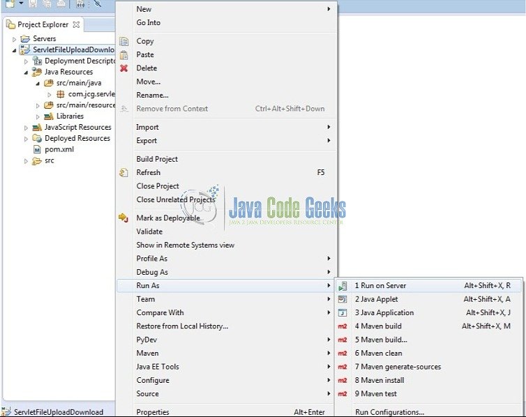This screenshot has width=526, height=417.
Task: Select Show in Remote Systems view
Action: click(227, 245)
